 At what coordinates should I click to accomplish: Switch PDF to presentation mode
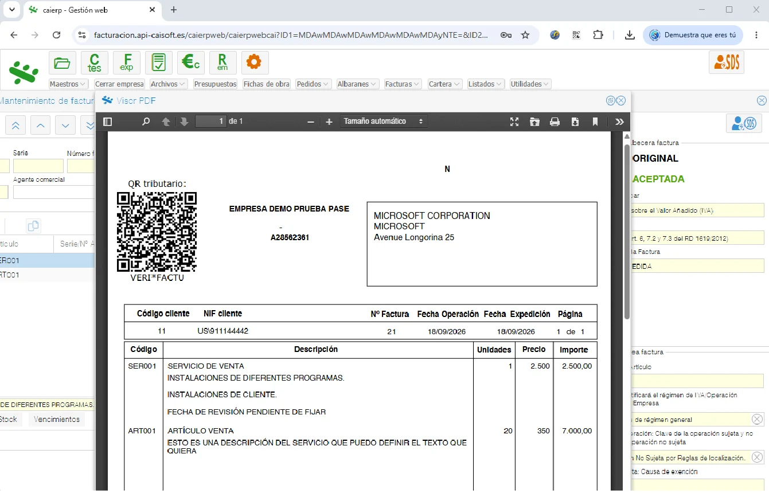coord(514,122)
